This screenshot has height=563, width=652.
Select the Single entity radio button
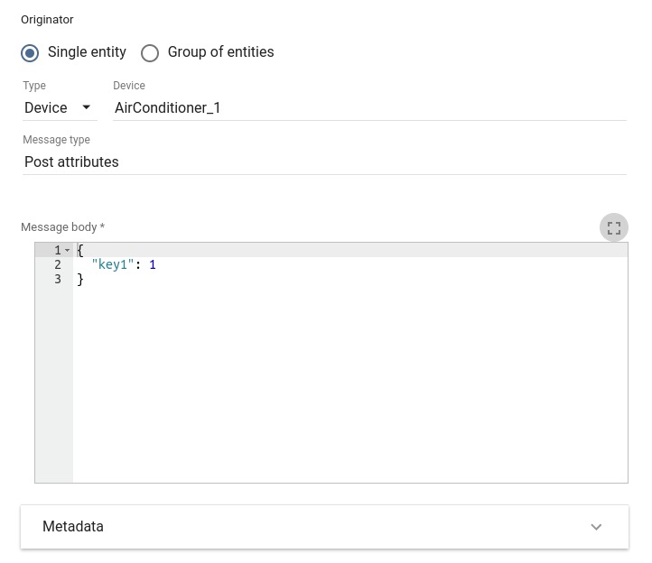pyautogui.click(x=30, y=52)
